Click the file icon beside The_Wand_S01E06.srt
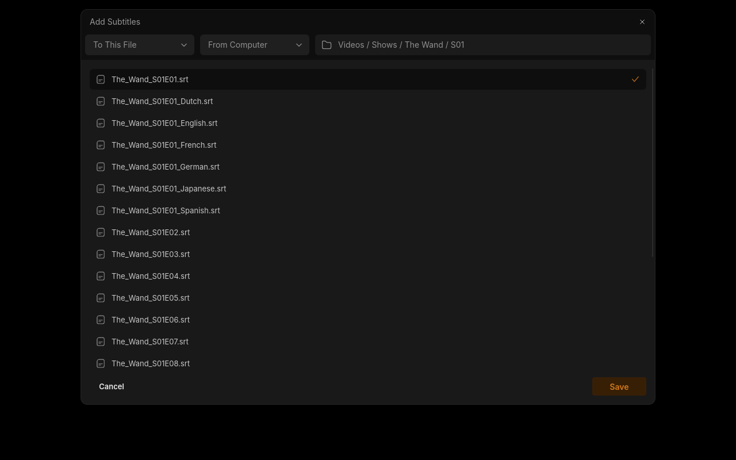 (101, 320)
